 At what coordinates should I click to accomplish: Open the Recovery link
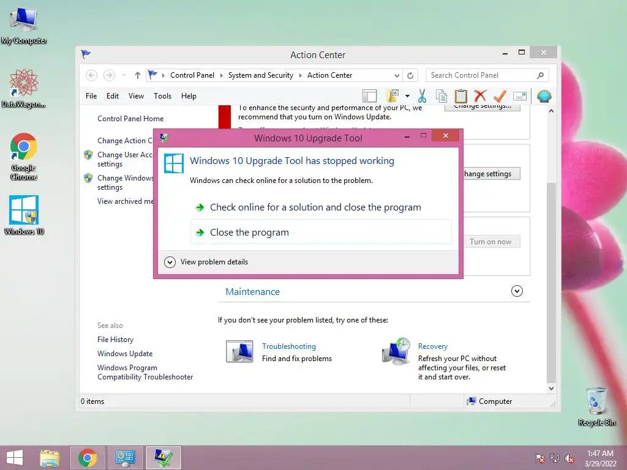click(x=433, y=346)
